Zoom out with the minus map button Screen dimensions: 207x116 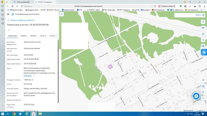[x=203, y=104]
